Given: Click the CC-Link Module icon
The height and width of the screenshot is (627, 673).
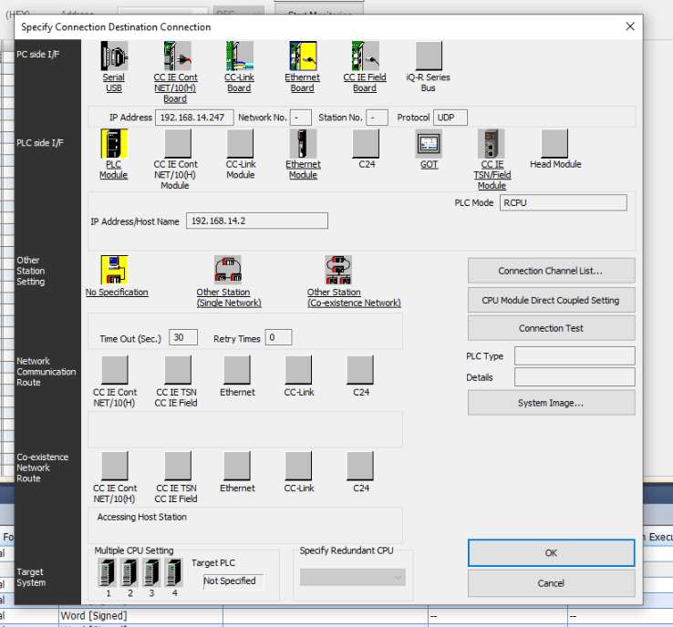Looking at the screenshot, I should coord(240,144).
